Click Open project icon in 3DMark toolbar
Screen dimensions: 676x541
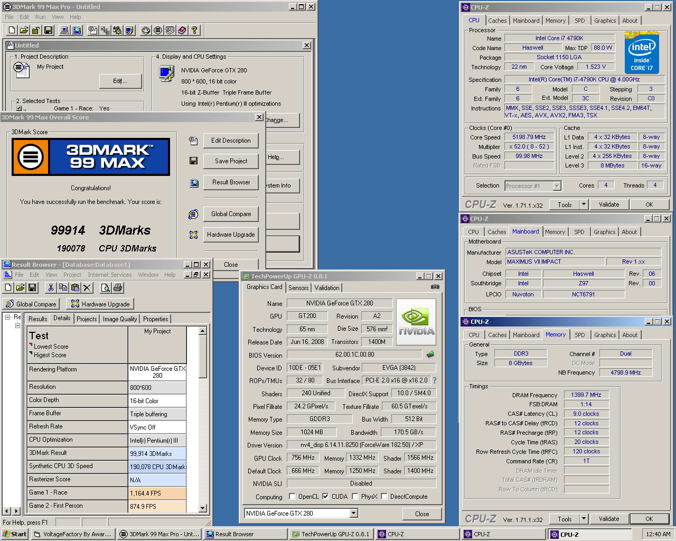(x=24, y=30)
